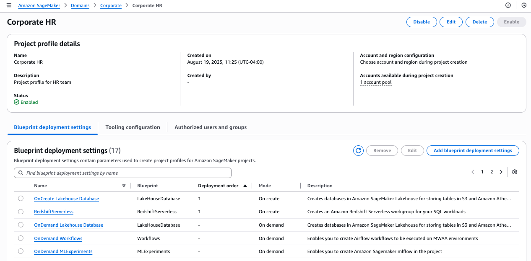The image size is (531, 261).
Task: Open table preferences gear icon
Action: coord(515,172)
